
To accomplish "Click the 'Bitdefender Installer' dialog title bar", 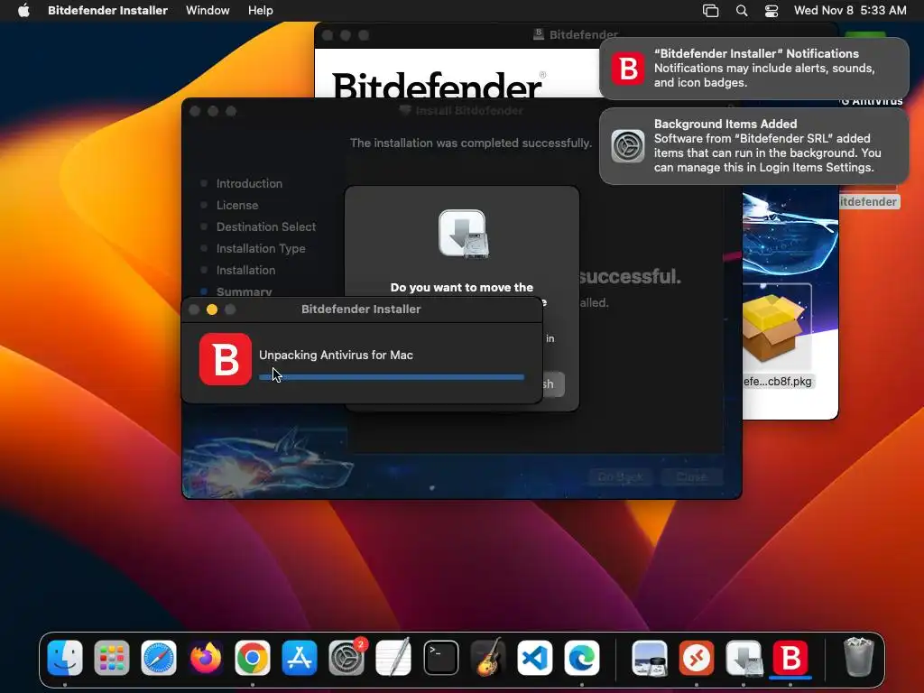I will pos(361,310).
